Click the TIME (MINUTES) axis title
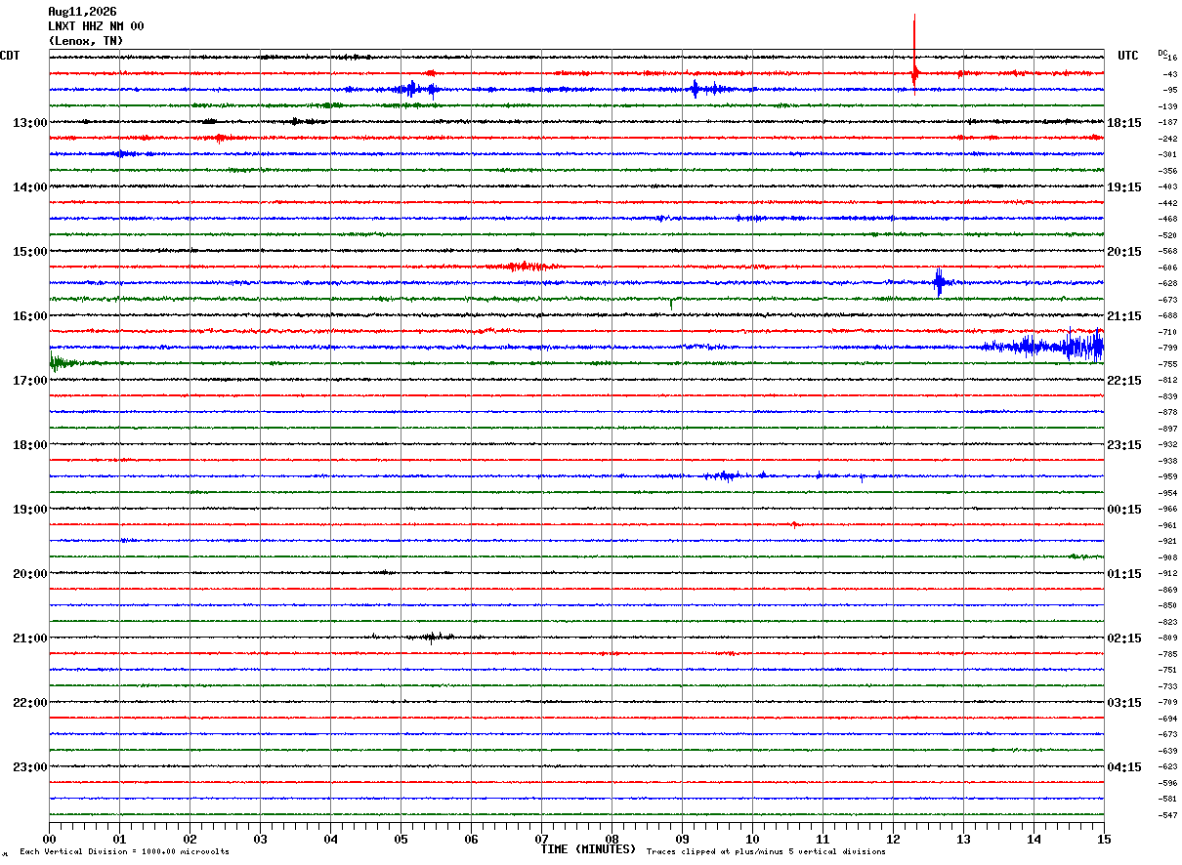 click(x=588, y=849)
